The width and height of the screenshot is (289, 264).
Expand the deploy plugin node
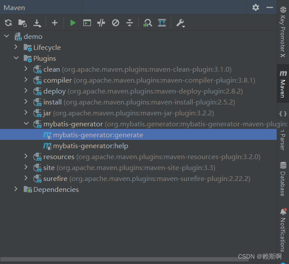point(26,91)
